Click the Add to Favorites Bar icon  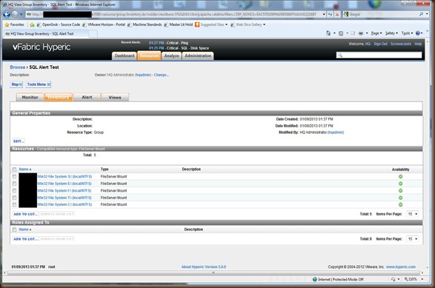click(32, 24)
